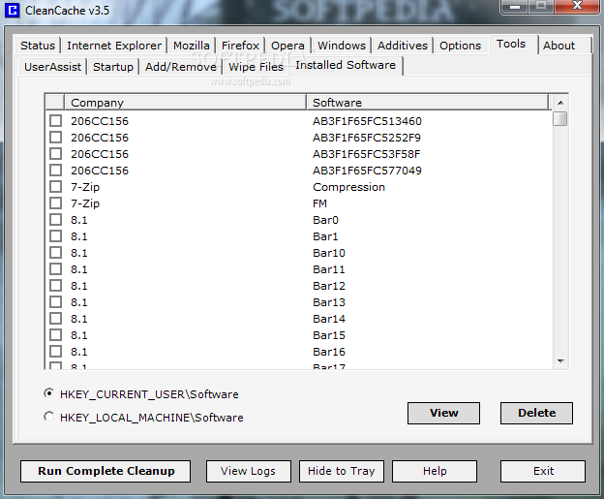Select the Installed Software sub-tab

pyautogui.click(x=346, y=65)
